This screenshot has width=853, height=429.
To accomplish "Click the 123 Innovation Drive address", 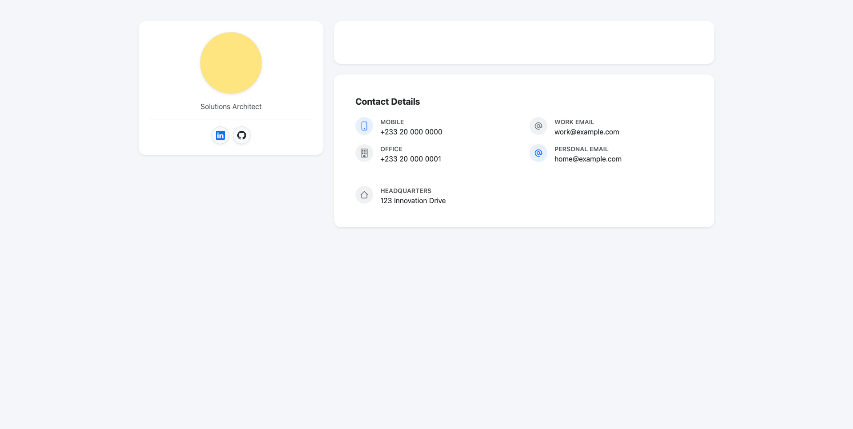I will pos(413,201).
